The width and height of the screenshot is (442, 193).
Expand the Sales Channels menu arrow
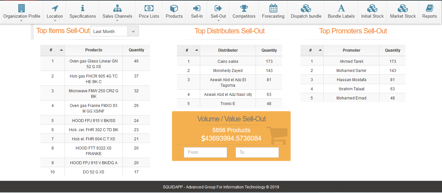tap(117, 21)
